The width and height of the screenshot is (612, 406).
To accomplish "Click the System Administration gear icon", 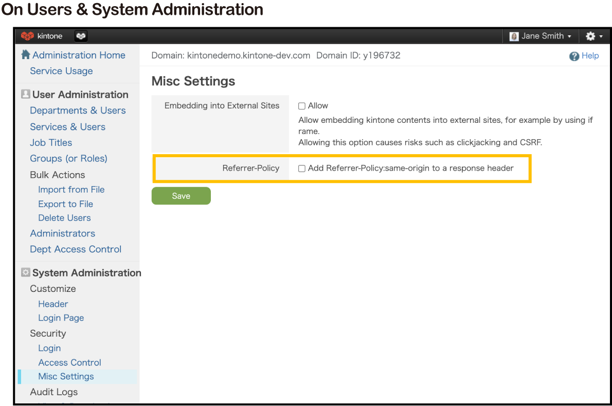I will 25,273.
